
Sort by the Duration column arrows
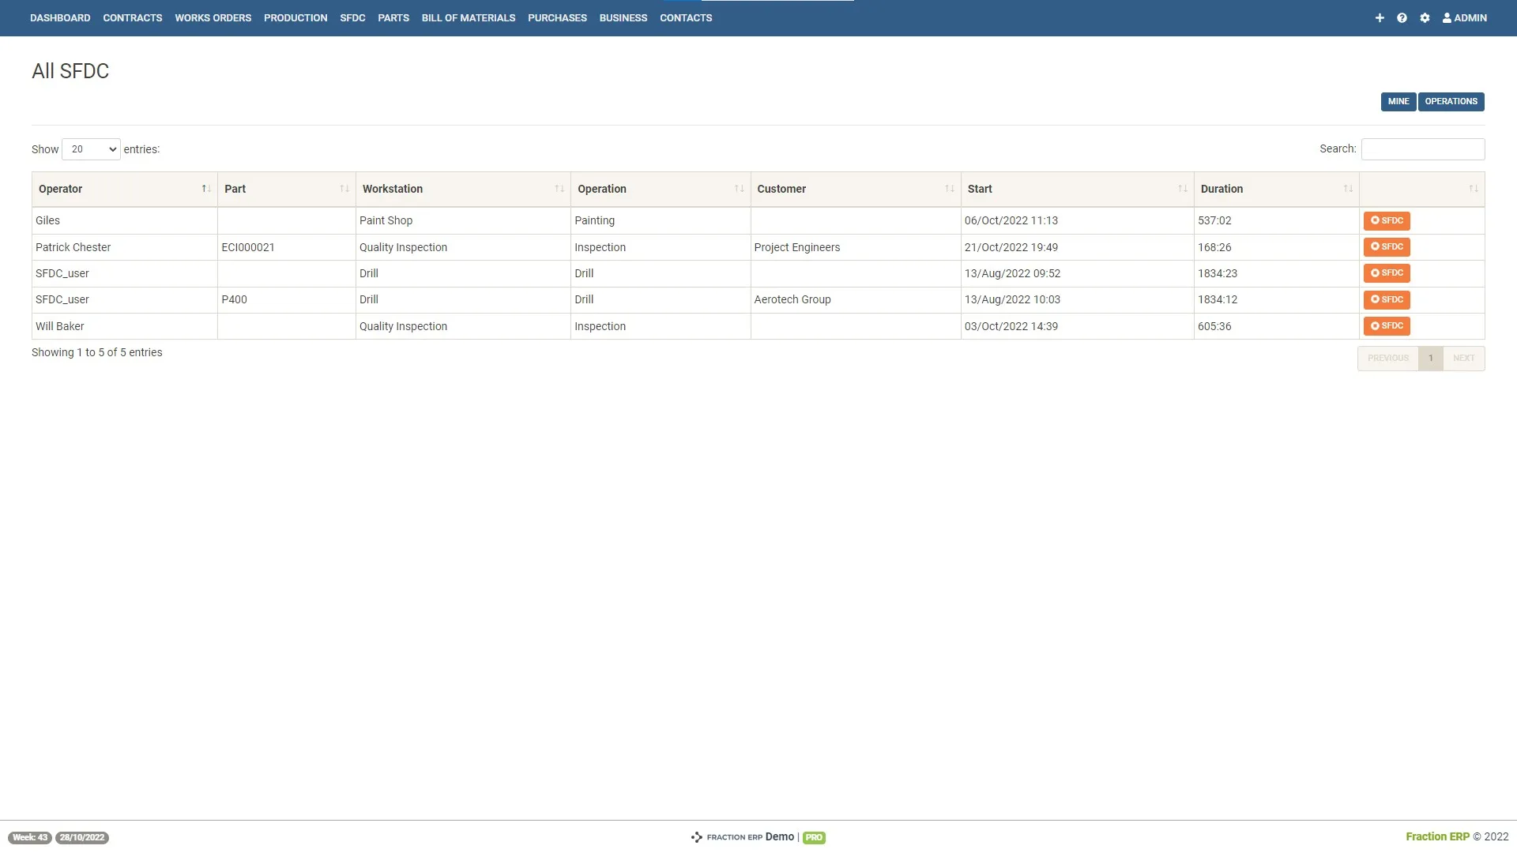click(1348, 189)
